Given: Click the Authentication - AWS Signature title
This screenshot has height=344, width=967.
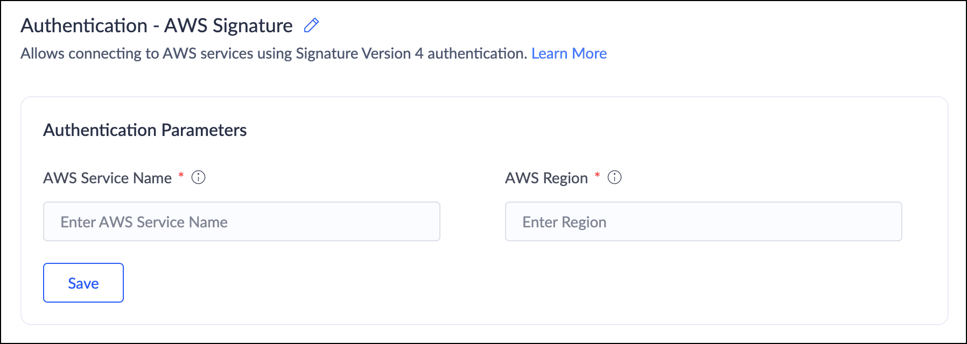Looking at the screenshot, I should tap(156, 25).
